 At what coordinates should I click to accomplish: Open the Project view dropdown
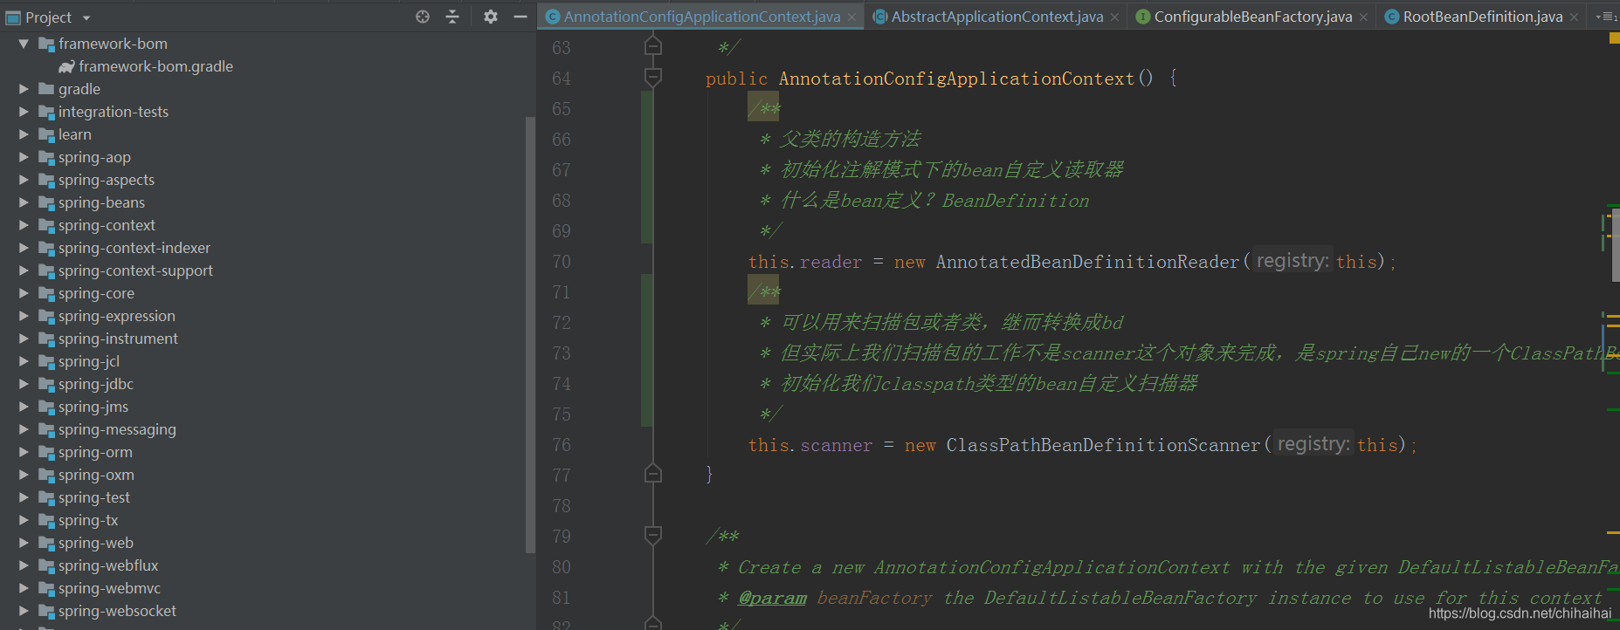(x=86, y=17)
